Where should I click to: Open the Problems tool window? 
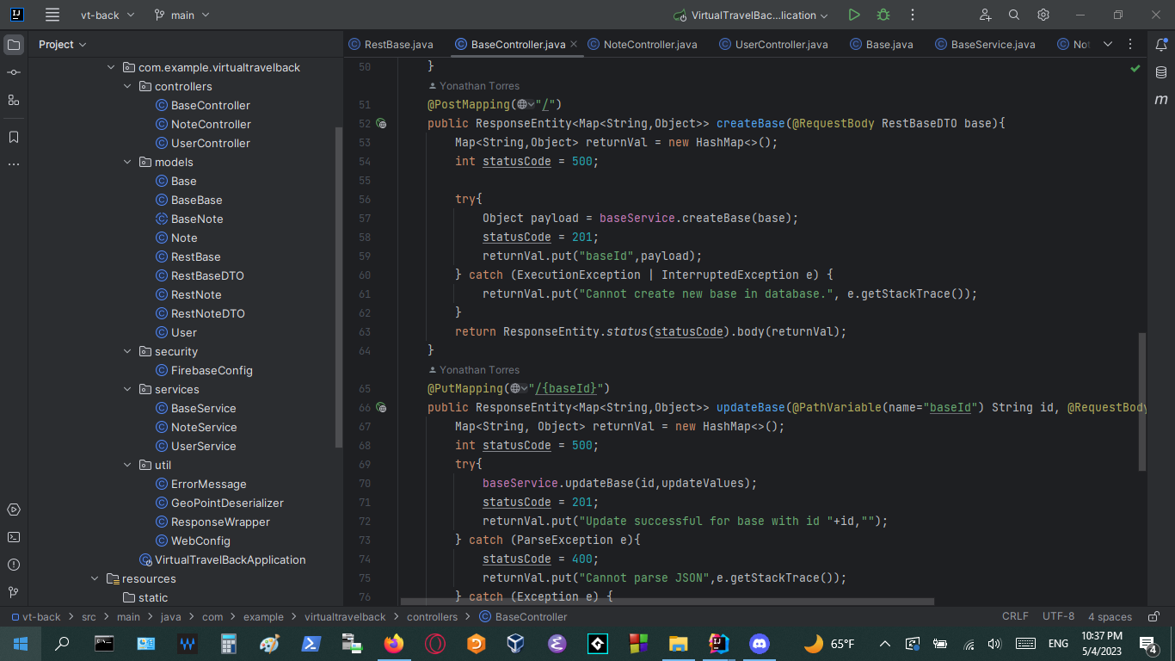tap(14, 565)
